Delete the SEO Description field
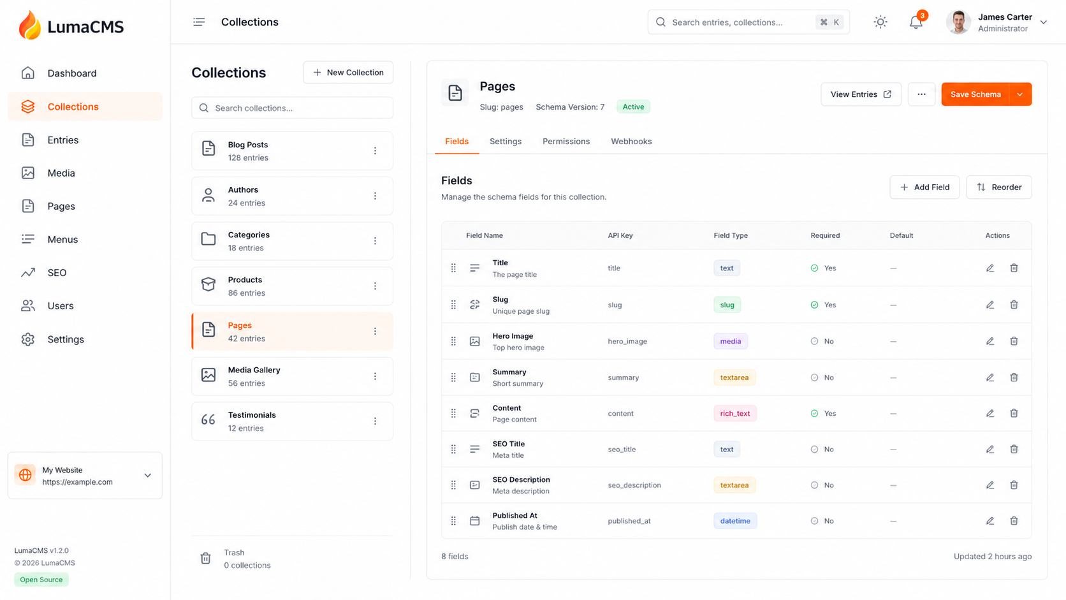The width and height of the screenshot is (1066, 600). [x=1014, y=485]
